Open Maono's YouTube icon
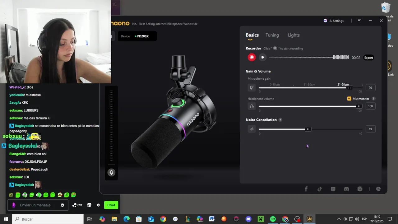Image resolution: width=398 pixels, height=224 pixels. 333,189
